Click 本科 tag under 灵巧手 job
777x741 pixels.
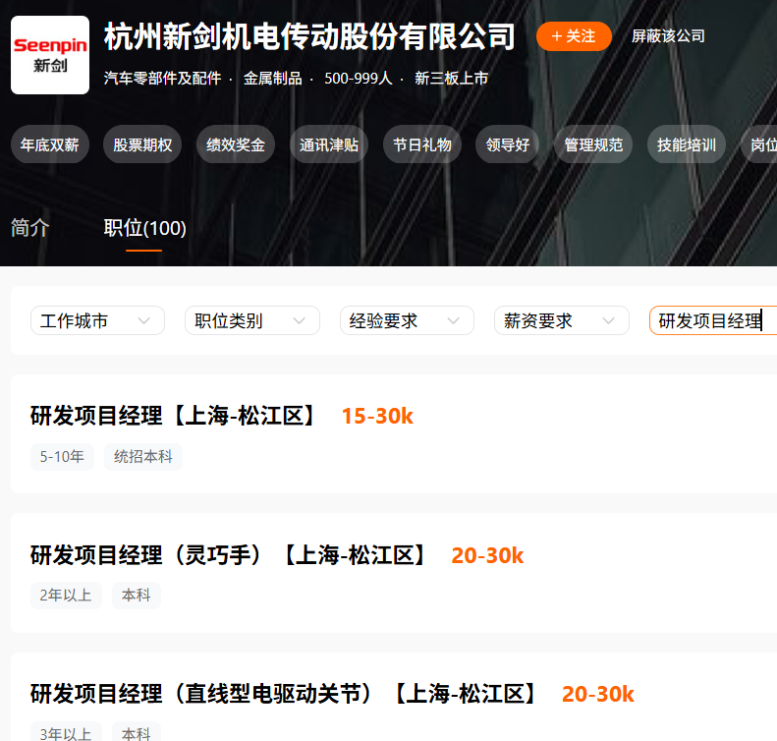pyautogui.click(x=137, y=596)
